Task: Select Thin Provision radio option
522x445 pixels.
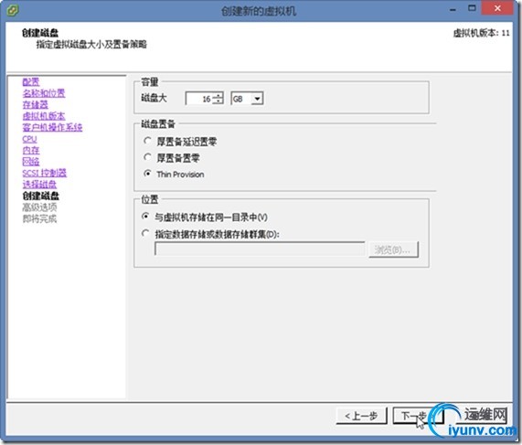Action: pyautogui.click(x=147, y=174)
